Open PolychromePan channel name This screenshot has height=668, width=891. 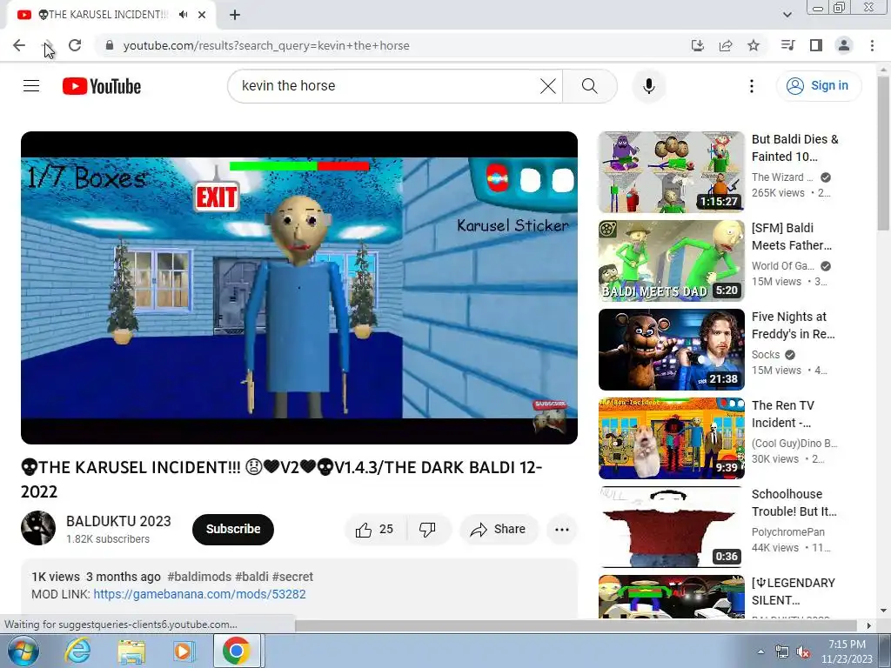[787, 531]
